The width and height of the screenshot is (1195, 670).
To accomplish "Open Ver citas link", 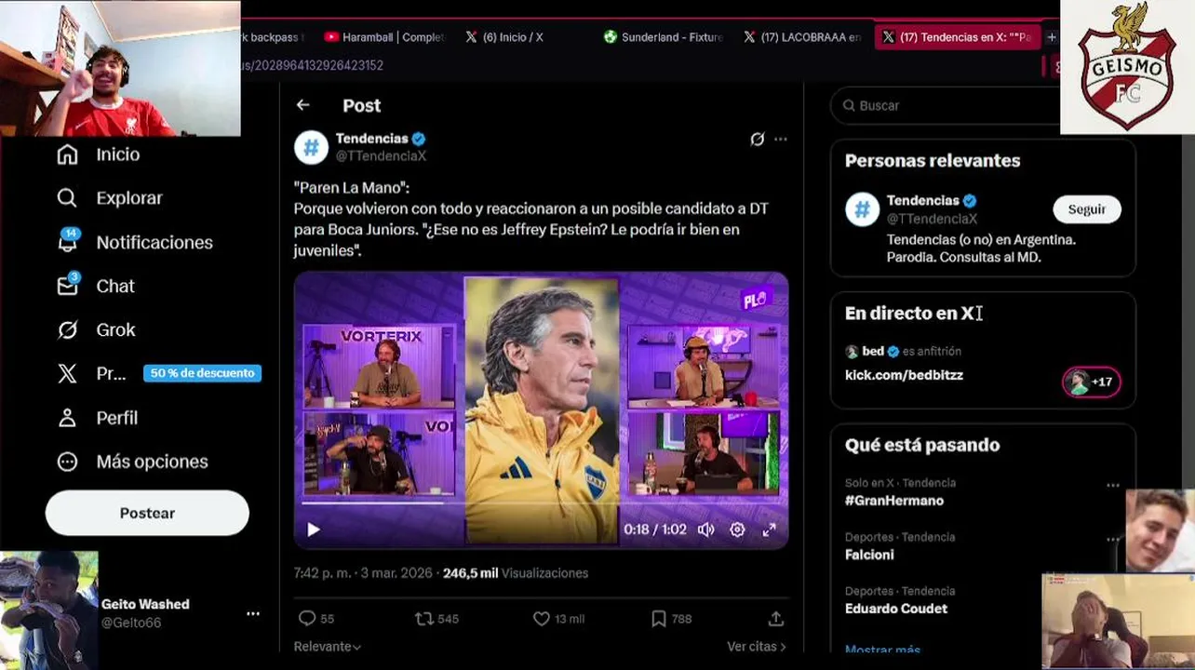I will (756, 646).
